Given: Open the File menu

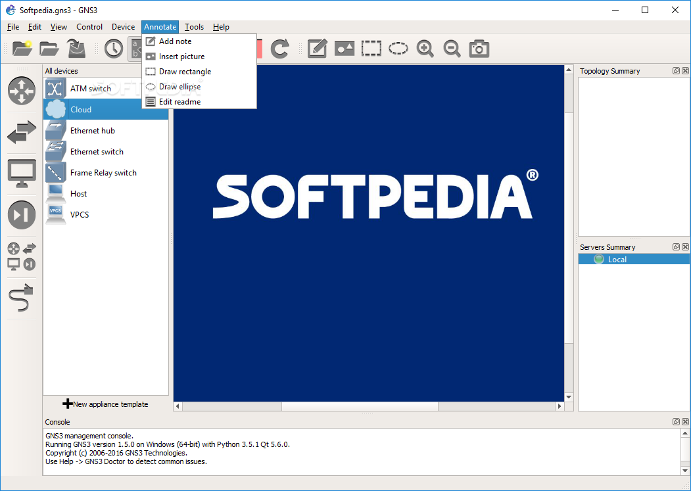Looking at the screenshot, I should pyautogui.click(x=13, y=27).
